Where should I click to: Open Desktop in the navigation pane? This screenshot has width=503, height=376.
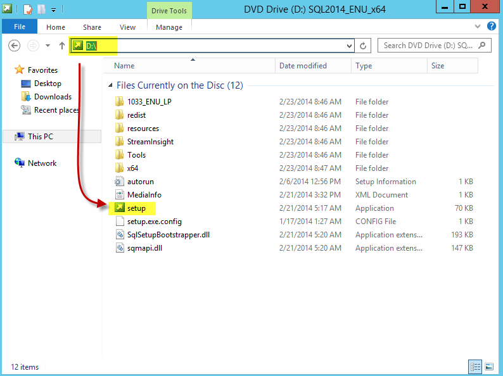pyautogui.click(x=48, y=84)
